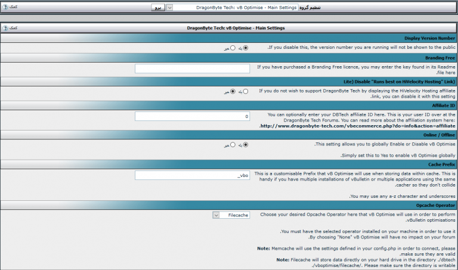Open the settings group dropdown arrow
458x270 pixels.
(169, 8)
